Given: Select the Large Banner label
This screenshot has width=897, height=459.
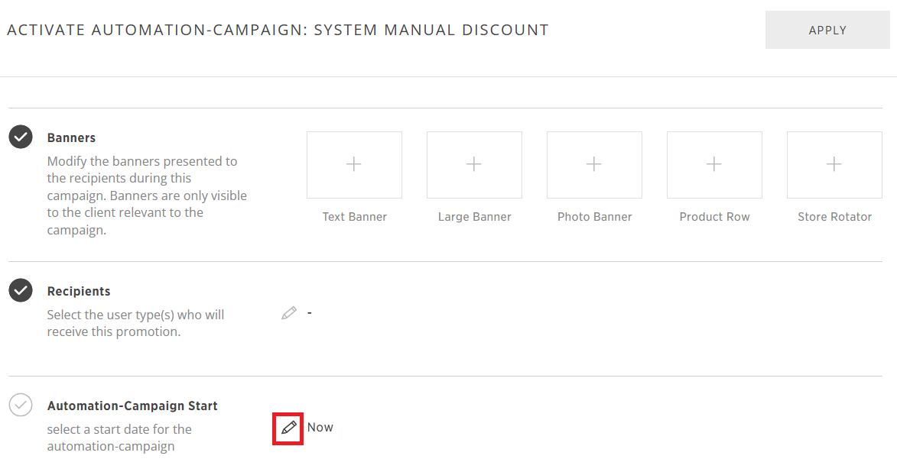Looking at the screenshot, I should pos(475,217).
